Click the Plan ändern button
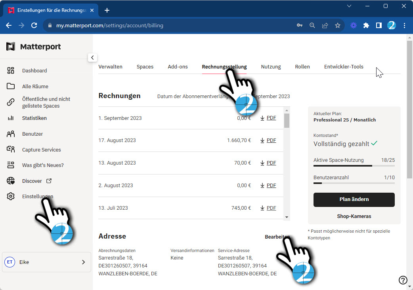 pyautogui.click(x=354, y=199)
